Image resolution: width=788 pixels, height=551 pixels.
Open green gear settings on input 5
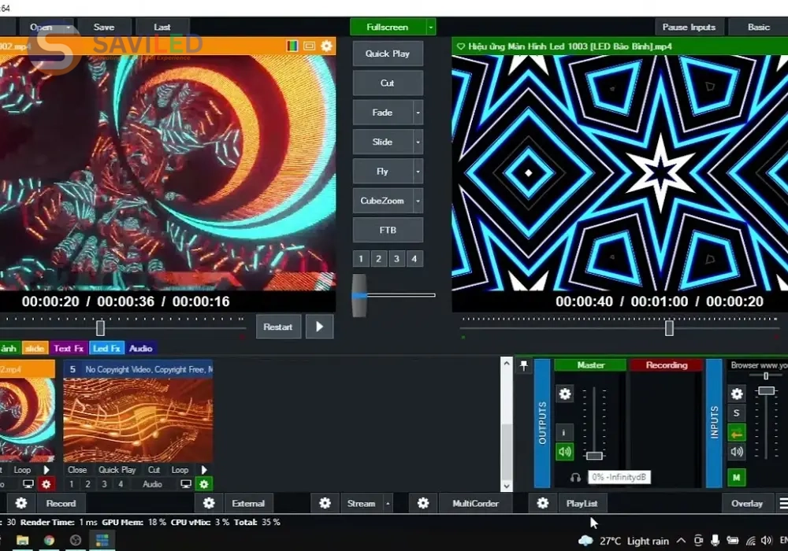[x=204, y=484]
